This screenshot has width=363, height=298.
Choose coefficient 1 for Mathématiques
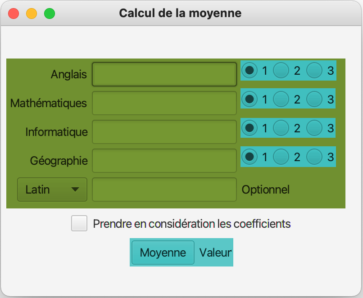(x=249, y=99)
